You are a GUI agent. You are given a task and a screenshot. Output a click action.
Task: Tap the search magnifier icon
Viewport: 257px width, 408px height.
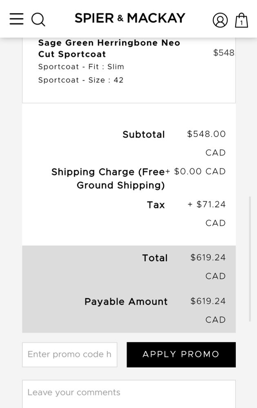pos(38,20)
